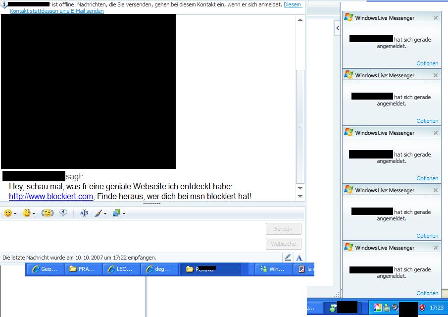Open Optionen in the bottom Messenger notification
The height and width of the screenshot is (317, 448).
[427, 293]
